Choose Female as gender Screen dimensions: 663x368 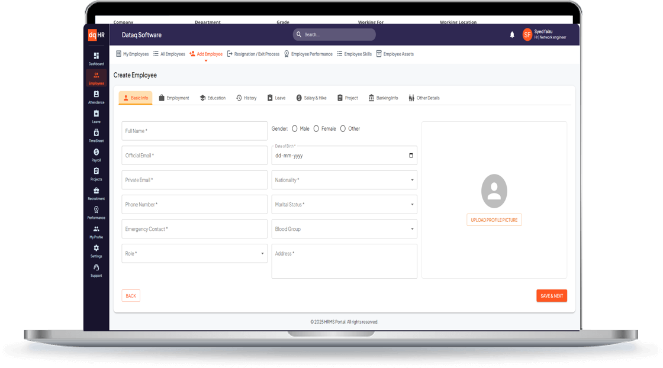click(317, 128)
